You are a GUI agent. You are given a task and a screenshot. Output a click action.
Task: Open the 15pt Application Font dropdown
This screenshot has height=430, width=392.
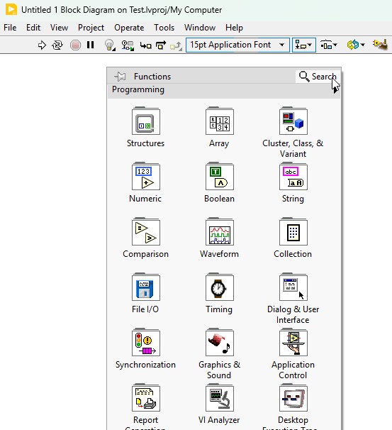237,45
